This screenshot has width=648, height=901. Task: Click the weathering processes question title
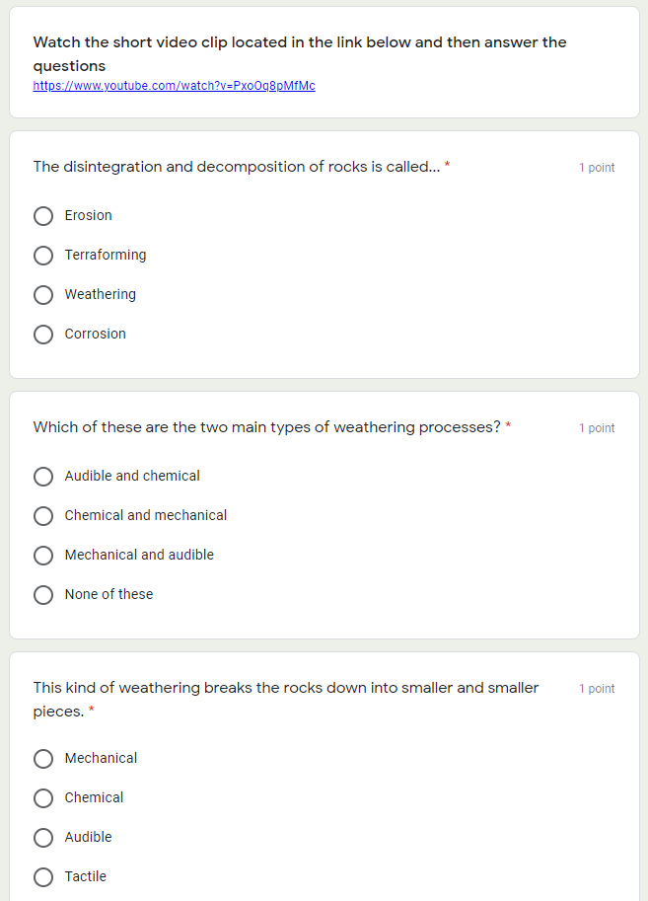[268, 427]
